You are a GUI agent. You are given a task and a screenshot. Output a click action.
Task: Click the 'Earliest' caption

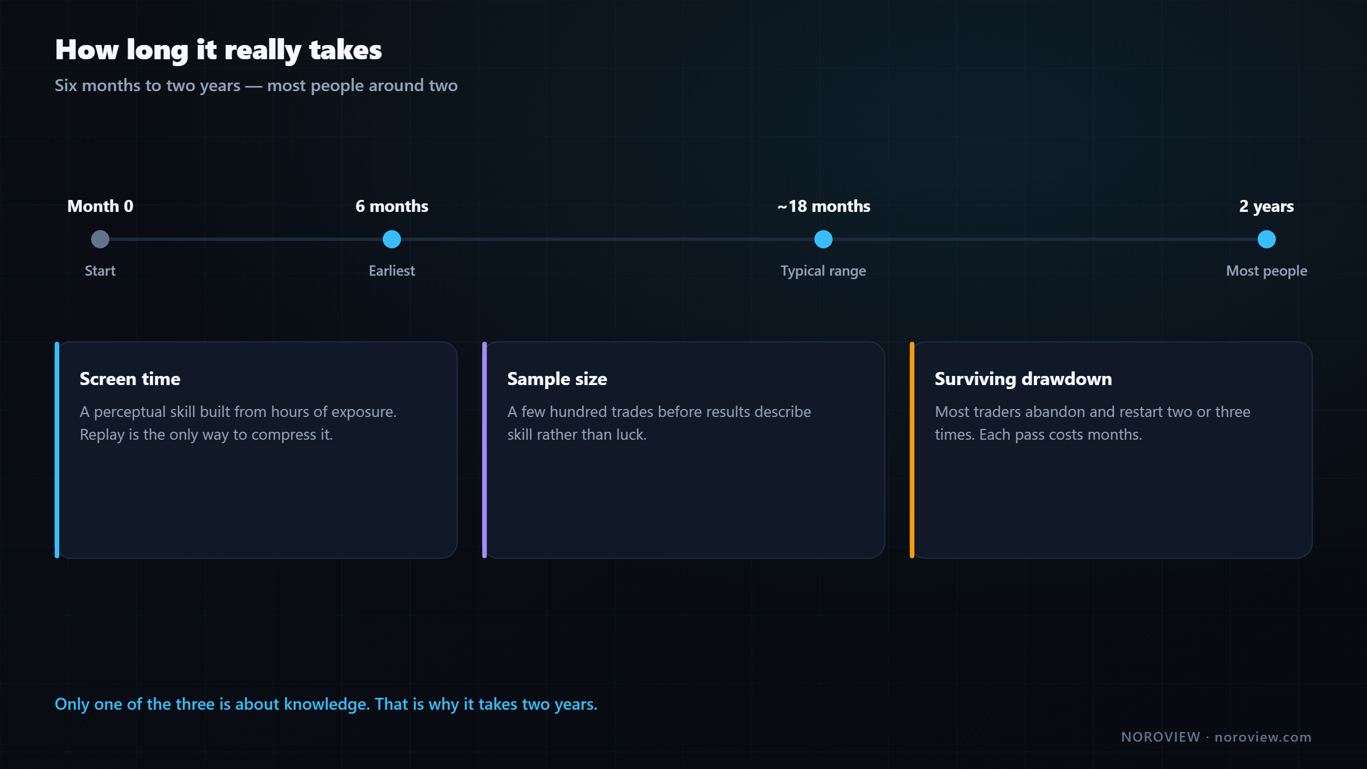(x=392, y=271)
